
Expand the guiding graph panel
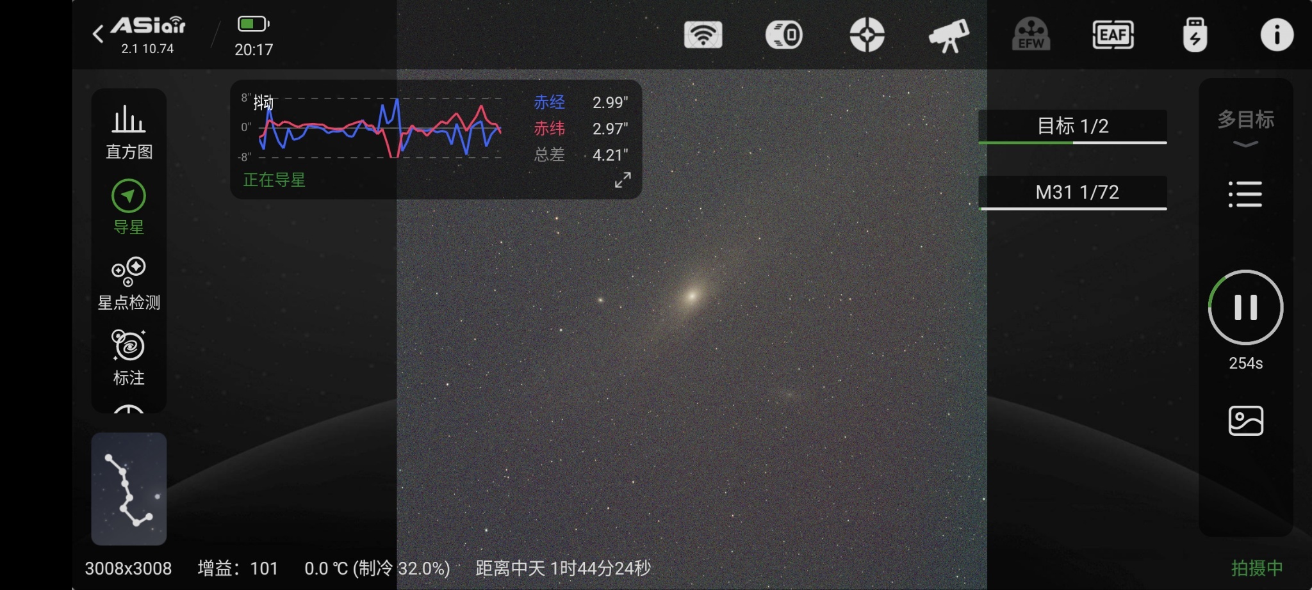tap(623, 180)
